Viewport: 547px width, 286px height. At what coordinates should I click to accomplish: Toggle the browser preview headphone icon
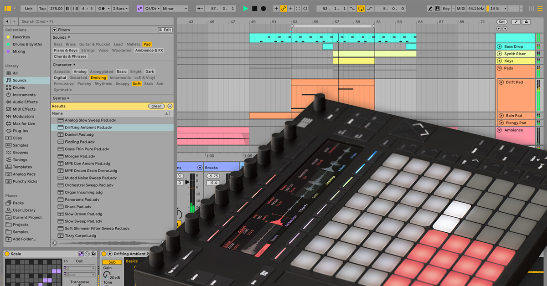click(x=55, y=243)
